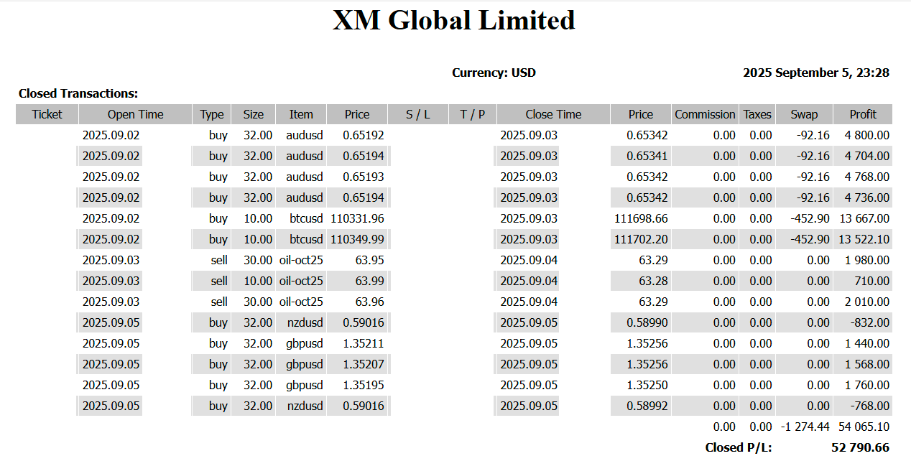Select the Closed P/L total 52 790.66
The image size is (911, 456).
click(x=860, y=447)
